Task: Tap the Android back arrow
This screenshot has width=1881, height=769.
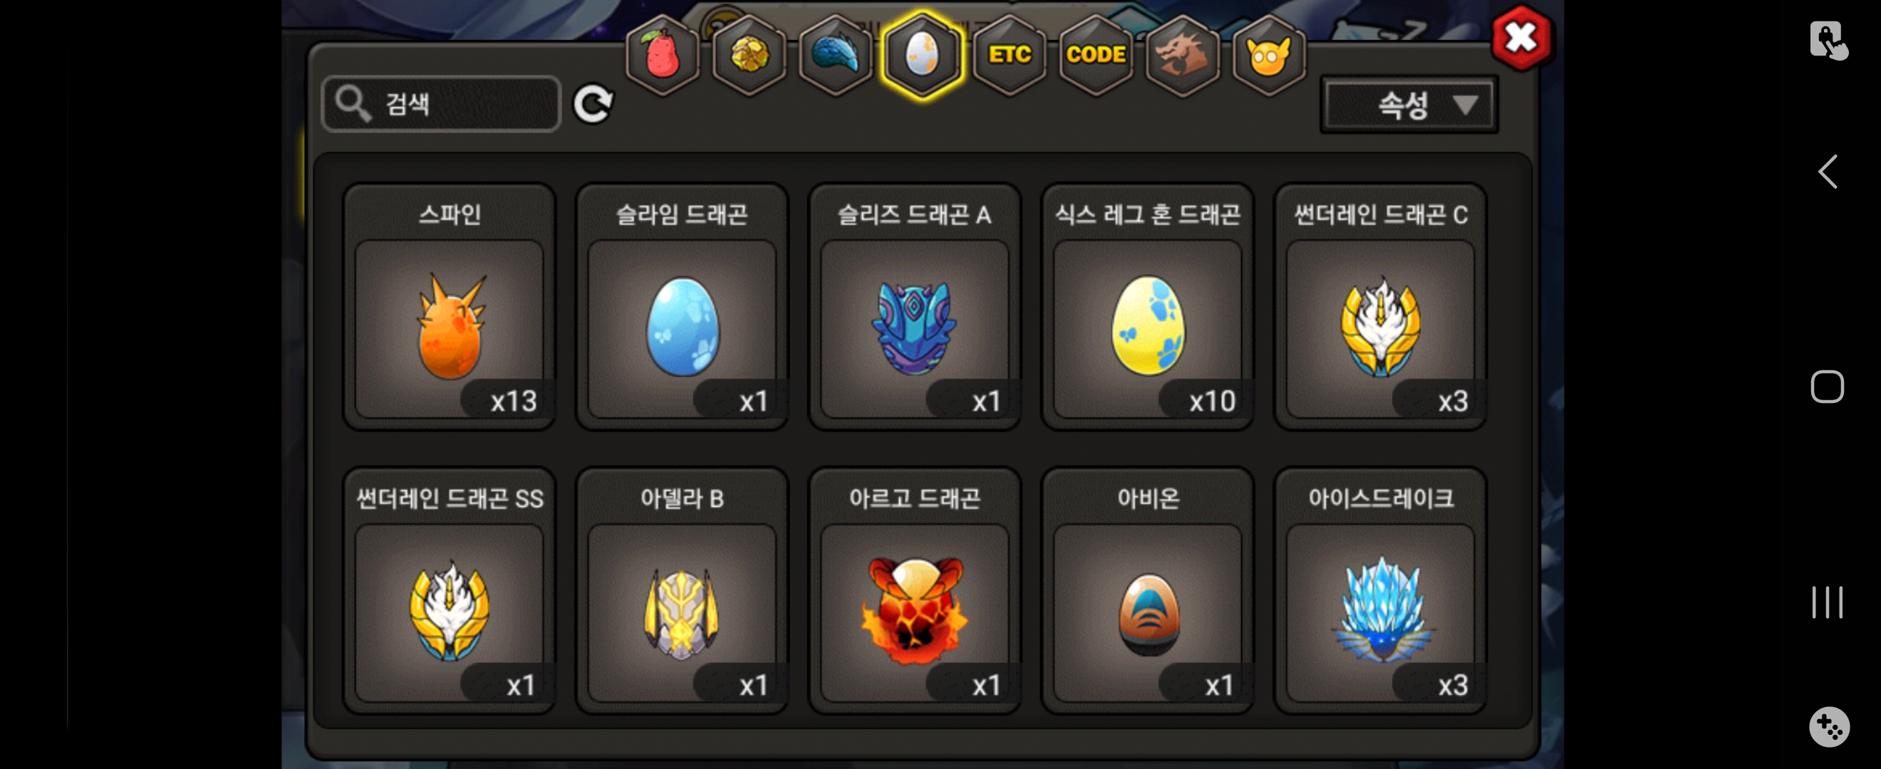Action: (x=1827, y=172)
